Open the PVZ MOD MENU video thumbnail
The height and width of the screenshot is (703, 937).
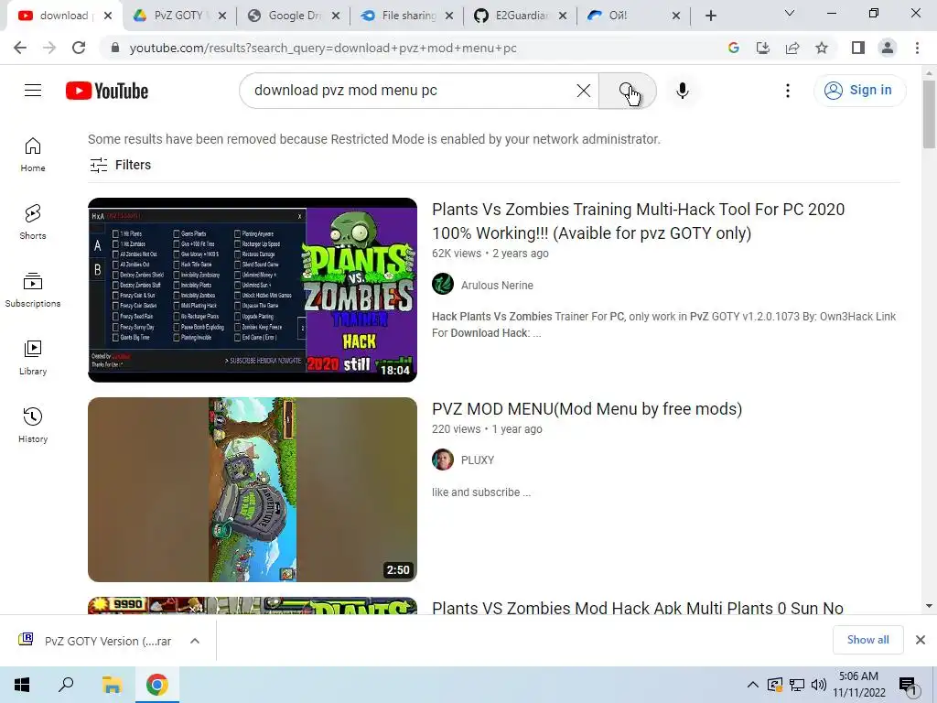[253, 490]
